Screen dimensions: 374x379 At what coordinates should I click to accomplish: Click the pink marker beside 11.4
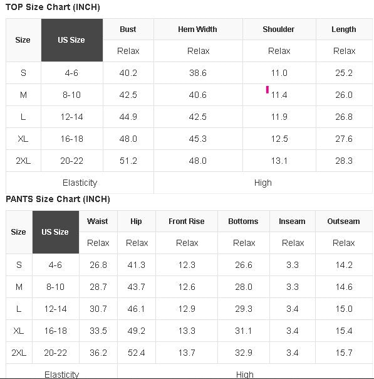pyautogui.click(x=268, y=90)
